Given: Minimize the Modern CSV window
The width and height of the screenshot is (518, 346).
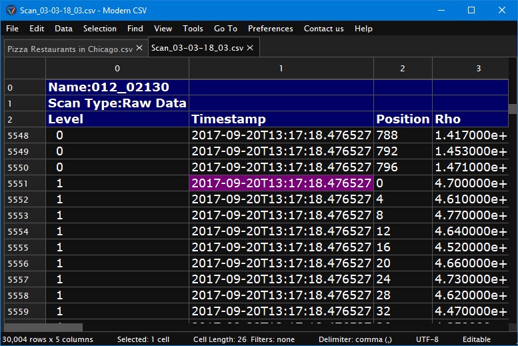Looking at the screenshot, I should click(x=441, y=10).
